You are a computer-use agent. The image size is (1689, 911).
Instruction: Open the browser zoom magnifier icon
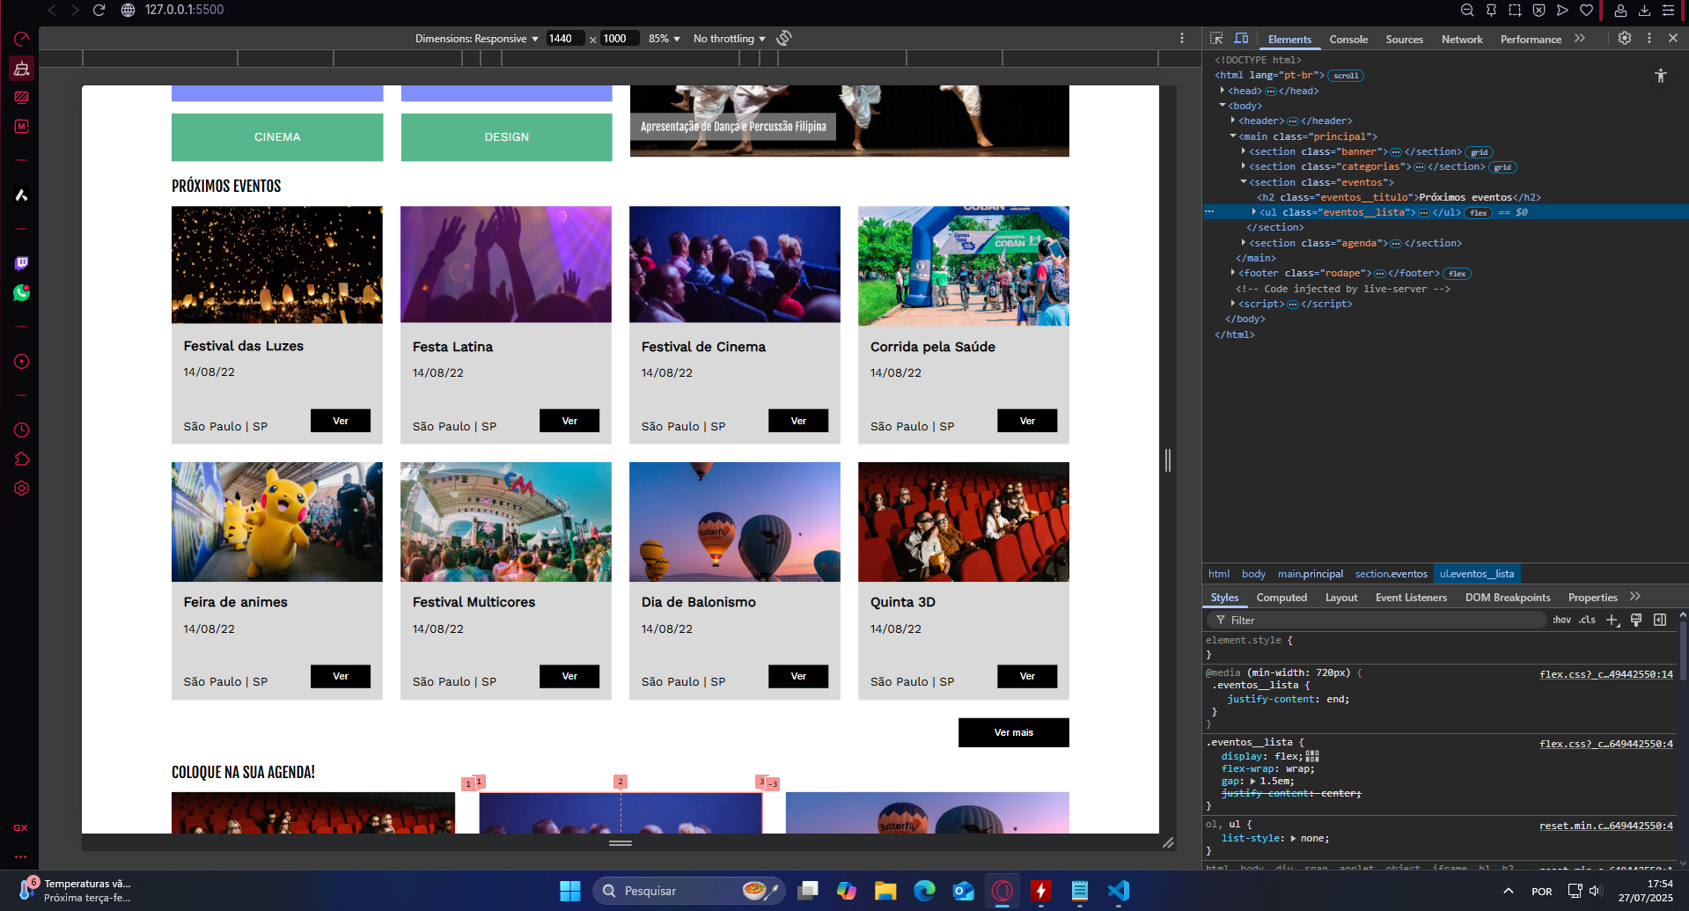(1467, 10)
